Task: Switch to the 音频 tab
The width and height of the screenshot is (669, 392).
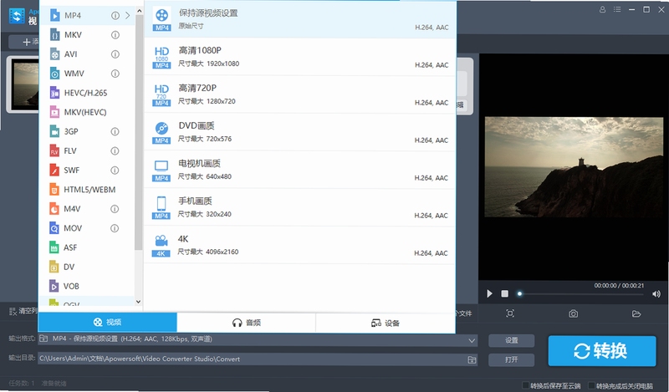Action: click(x=246, y=323)
